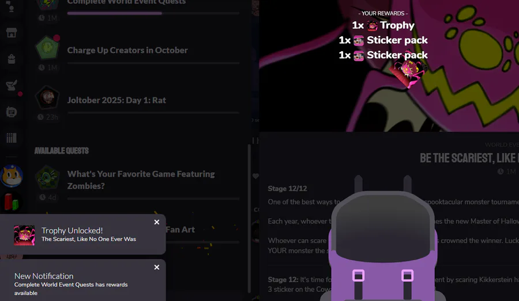Open the quests icon with red dot
Viewport: 519px width, 301px height.
coord(12,86)
